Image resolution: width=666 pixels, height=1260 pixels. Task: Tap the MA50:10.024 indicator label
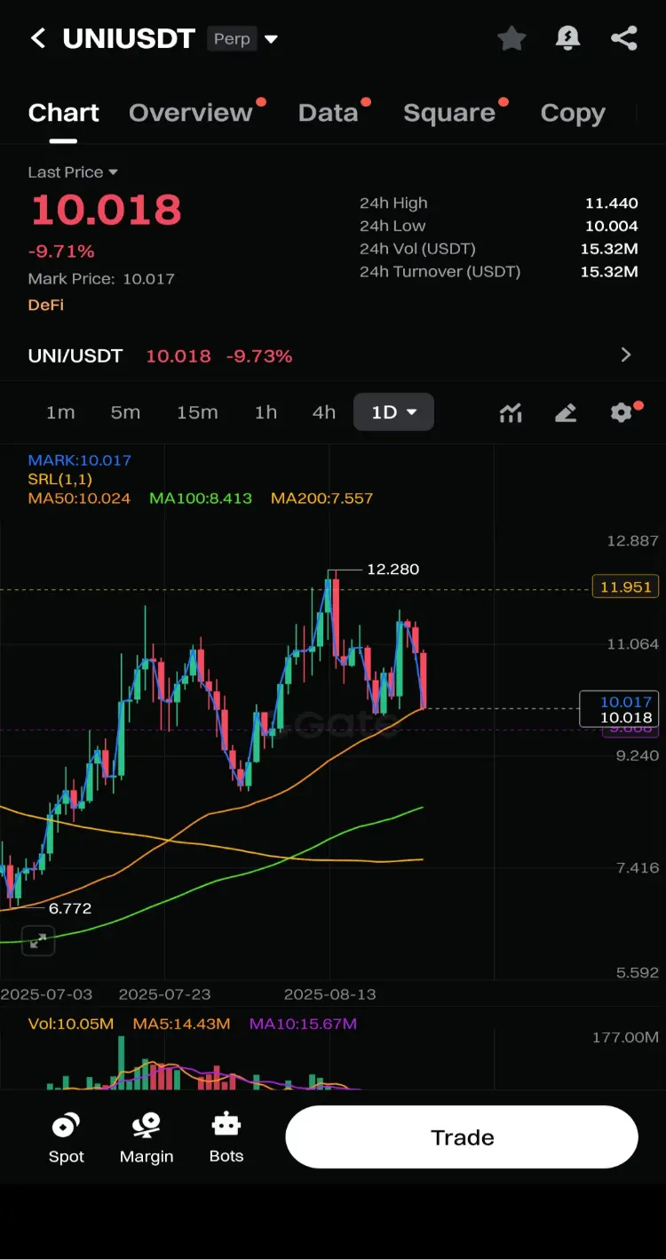coord(79,498)
